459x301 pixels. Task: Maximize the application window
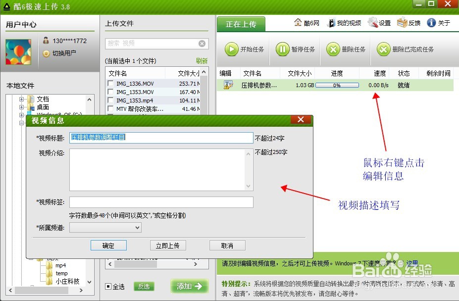431,4
